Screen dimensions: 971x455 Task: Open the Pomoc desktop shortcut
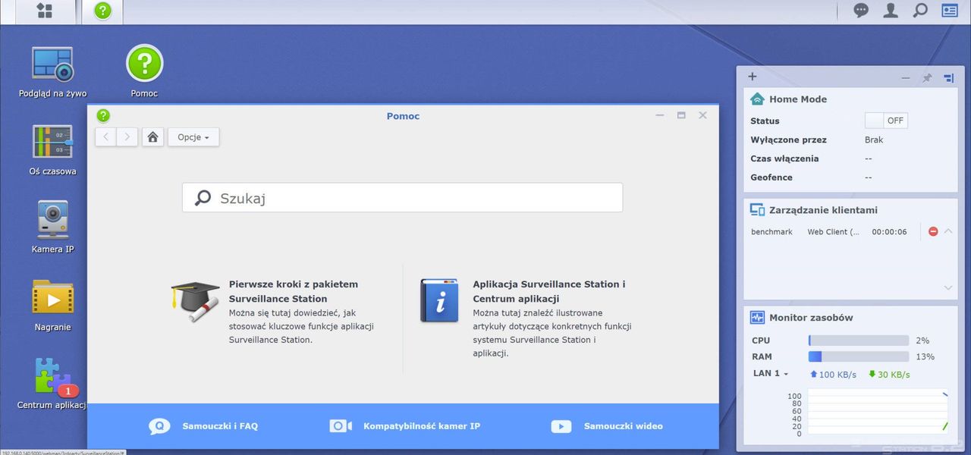144,72
